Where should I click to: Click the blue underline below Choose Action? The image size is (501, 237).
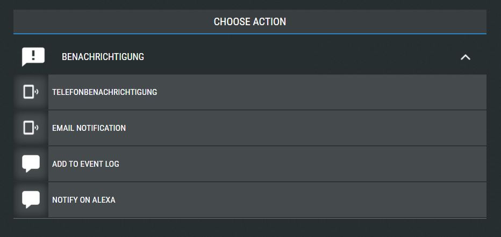click(x=250, y=33)
